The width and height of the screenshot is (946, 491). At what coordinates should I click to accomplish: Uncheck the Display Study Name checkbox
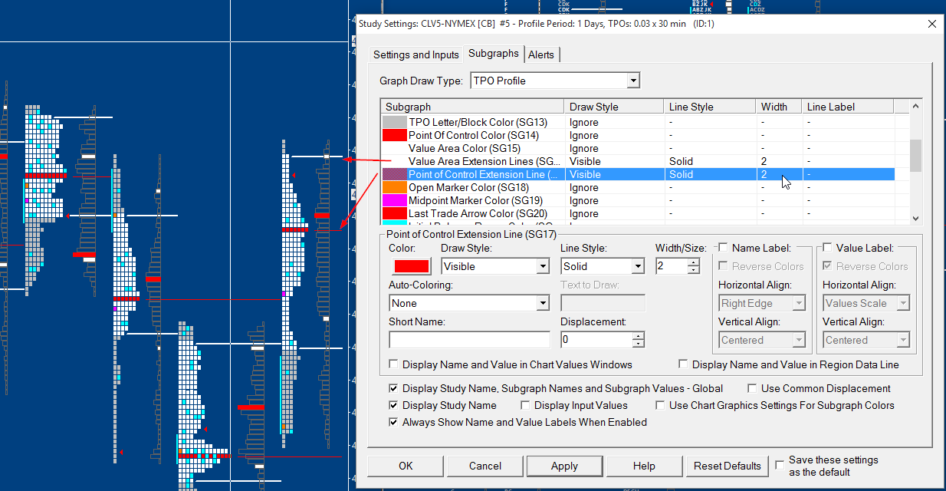394,405
